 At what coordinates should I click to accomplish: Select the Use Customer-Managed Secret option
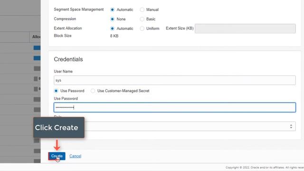point(93,91)
